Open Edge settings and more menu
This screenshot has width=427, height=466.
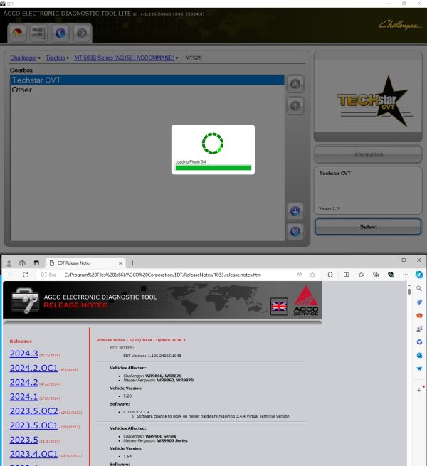405,275
